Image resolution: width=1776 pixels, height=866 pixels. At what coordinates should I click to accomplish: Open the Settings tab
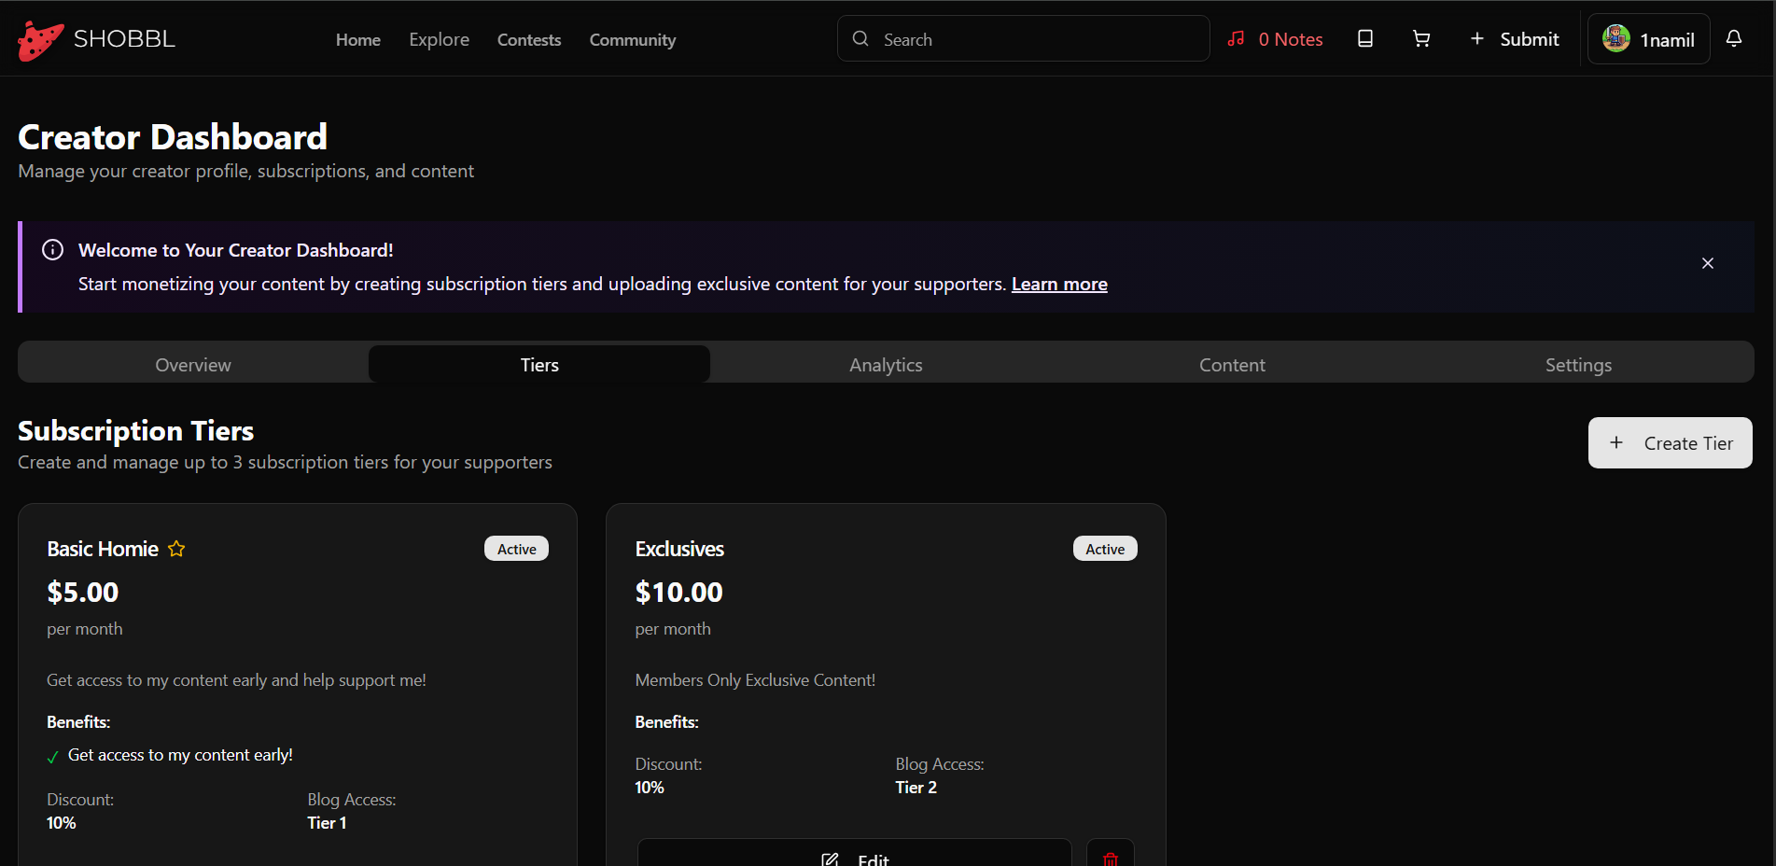[1577, 365]
